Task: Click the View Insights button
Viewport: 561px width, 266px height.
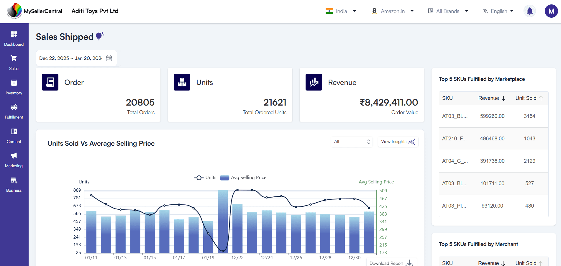Action: click(x=398, y=142)
